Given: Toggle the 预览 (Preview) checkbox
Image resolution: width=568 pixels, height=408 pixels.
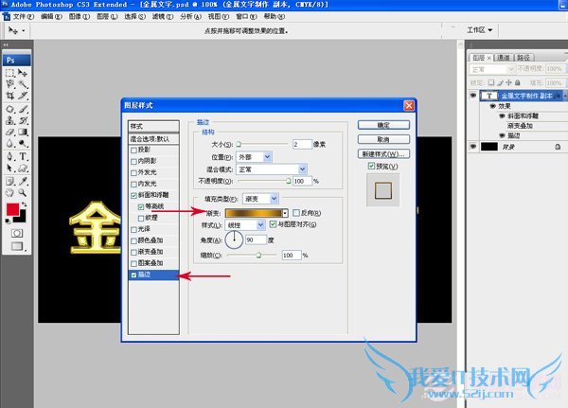Looking at the screenshot, I should point(371,166).
